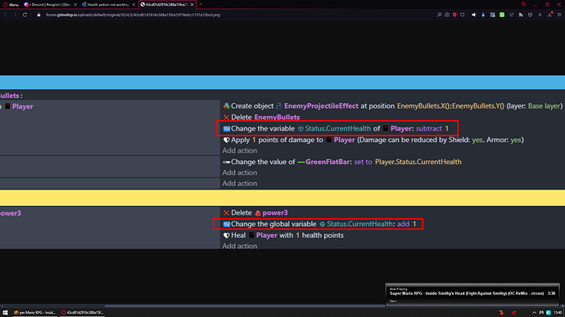
Task: Click the red X Delete EnemyBullets icon
Action: pyautogui.click(x=226, y=117)
